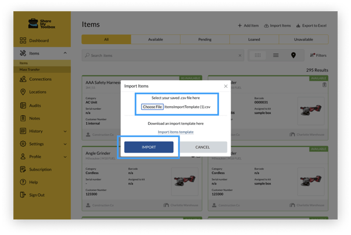
Task: Click the Sign Out label in sidebar
Action: tap(37, 195)
